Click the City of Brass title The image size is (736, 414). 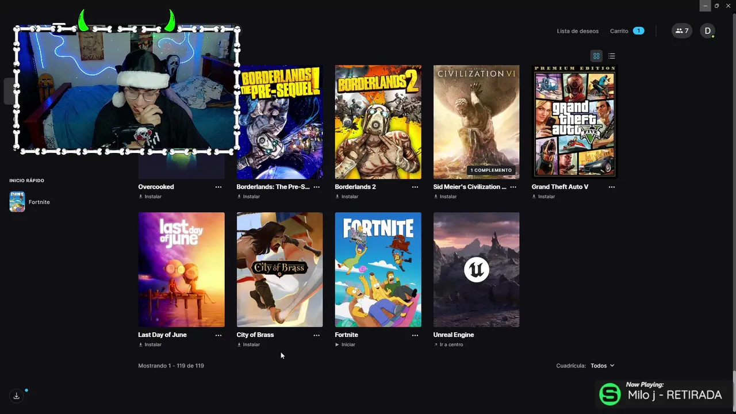(255, 335)
